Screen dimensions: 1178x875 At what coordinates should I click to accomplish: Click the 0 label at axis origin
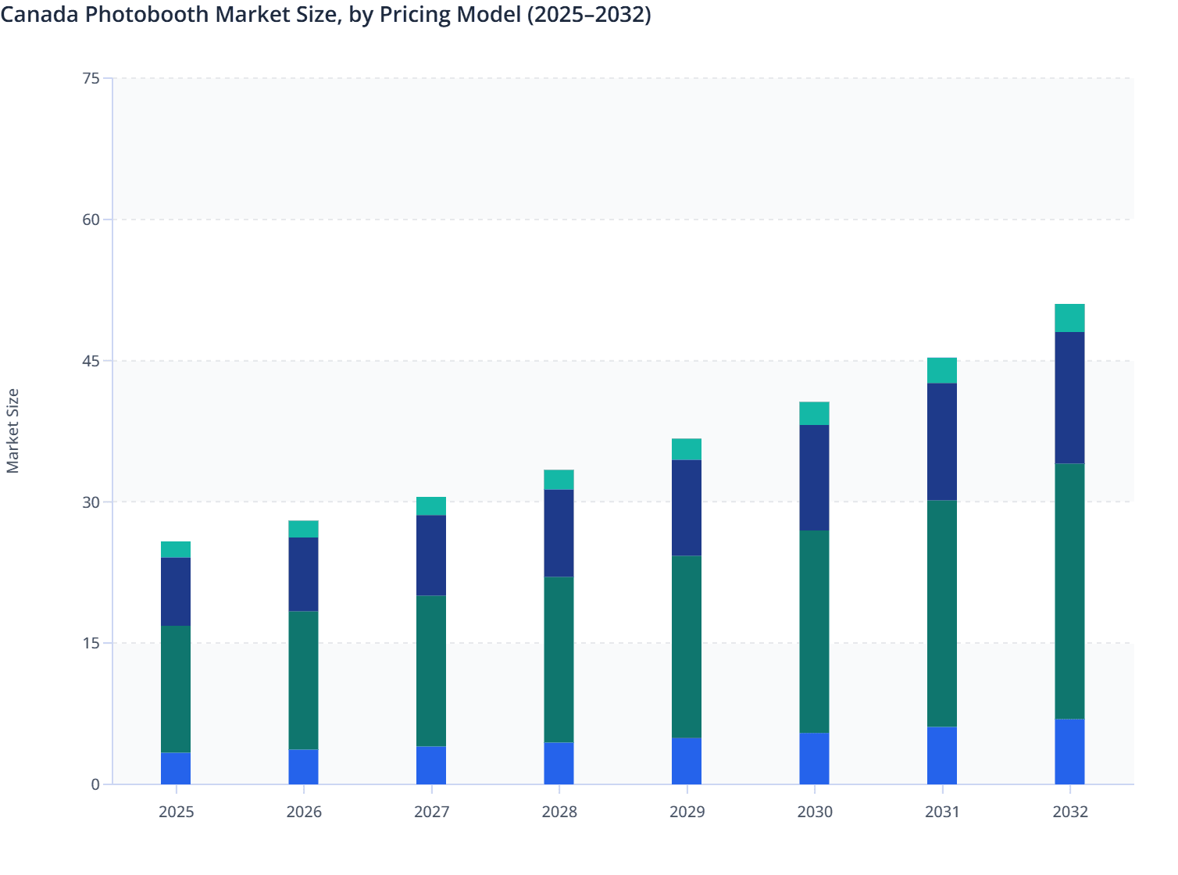(95, 785)
